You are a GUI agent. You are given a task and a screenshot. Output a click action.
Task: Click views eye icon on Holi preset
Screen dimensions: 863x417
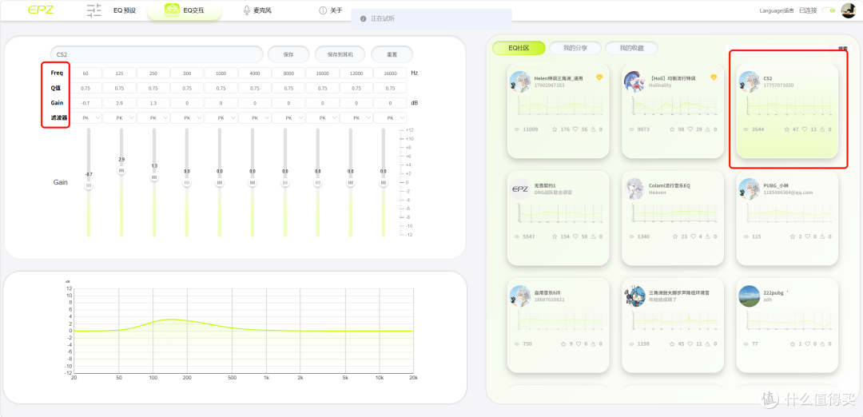click(x=630, y=129)
